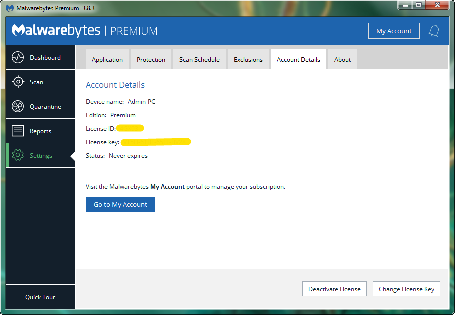The image size is (455, 315).
Task: Open the Scan Schedule tab
Action: 199,60
